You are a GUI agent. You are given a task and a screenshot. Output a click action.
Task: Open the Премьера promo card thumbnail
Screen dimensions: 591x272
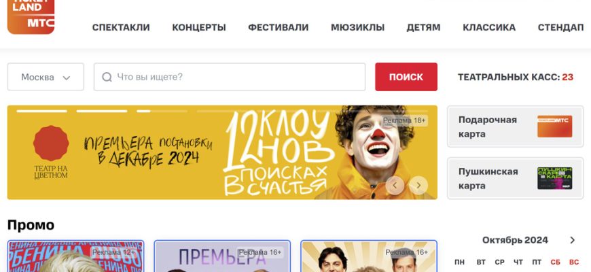pyautogui.click(x=222, y=256)
